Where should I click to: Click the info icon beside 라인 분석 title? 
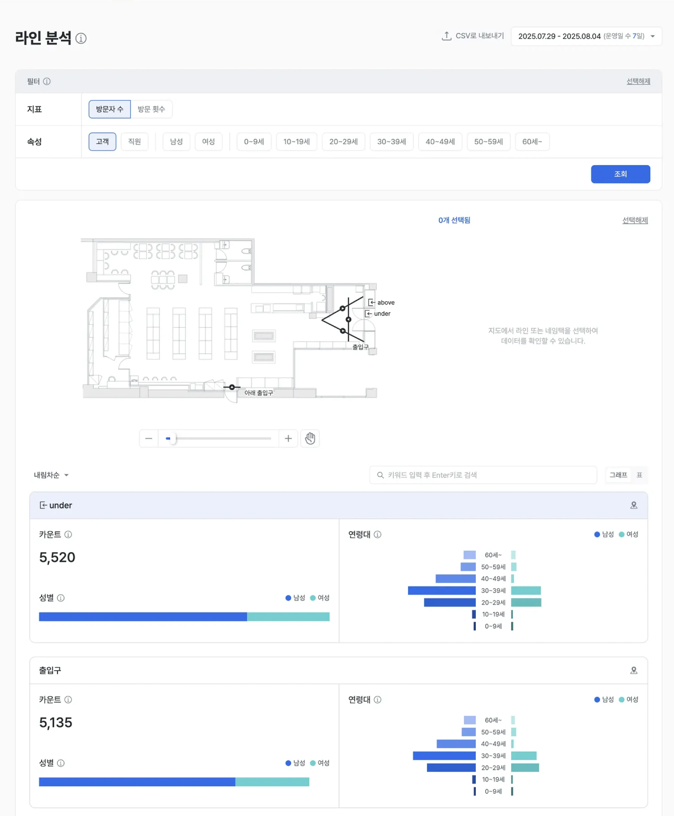coord(81,38)
